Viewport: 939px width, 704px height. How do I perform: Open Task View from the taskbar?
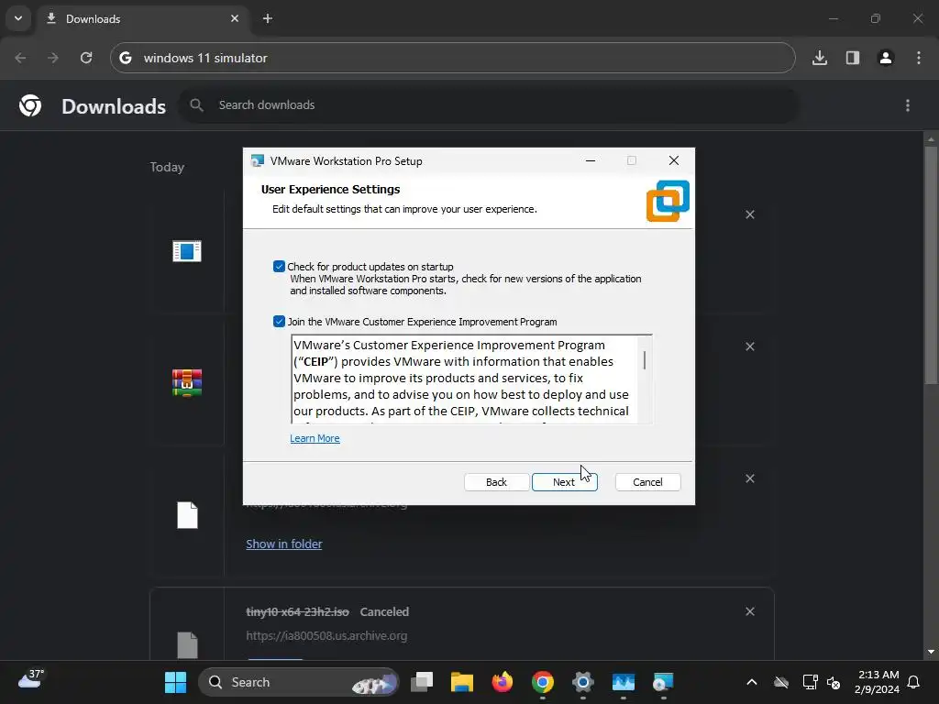pos(422,682)
